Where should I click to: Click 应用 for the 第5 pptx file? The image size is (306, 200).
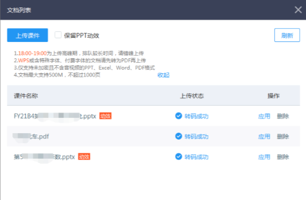pos(264,157)
